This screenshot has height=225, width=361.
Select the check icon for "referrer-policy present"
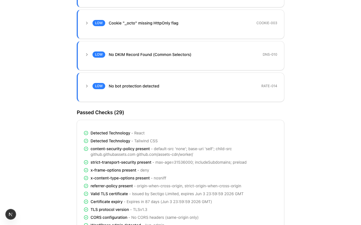86,186
